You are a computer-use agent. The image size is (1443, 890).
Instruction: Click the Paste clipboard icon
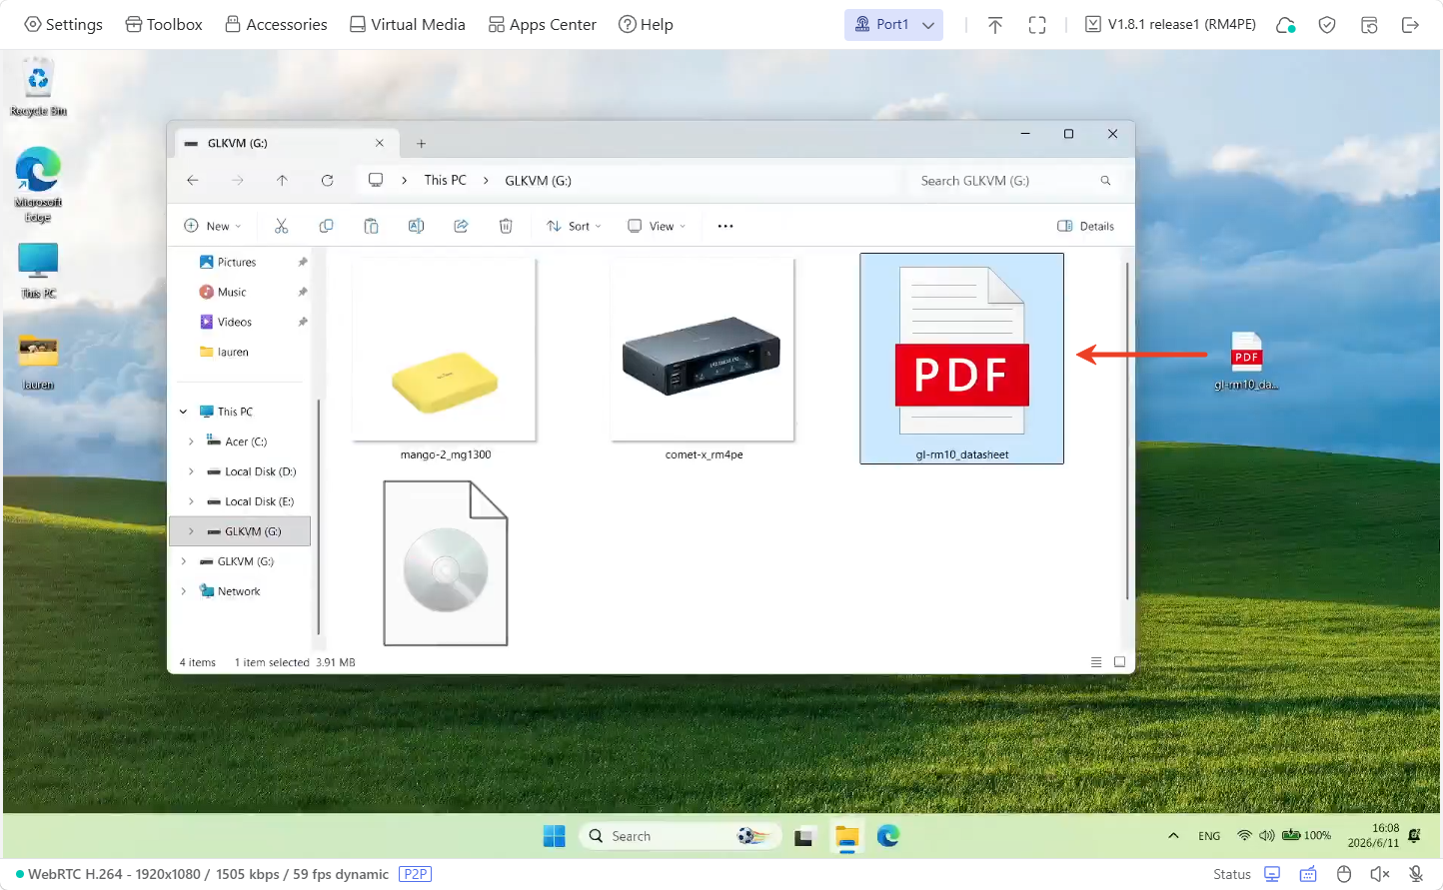[x=371, y=226]
